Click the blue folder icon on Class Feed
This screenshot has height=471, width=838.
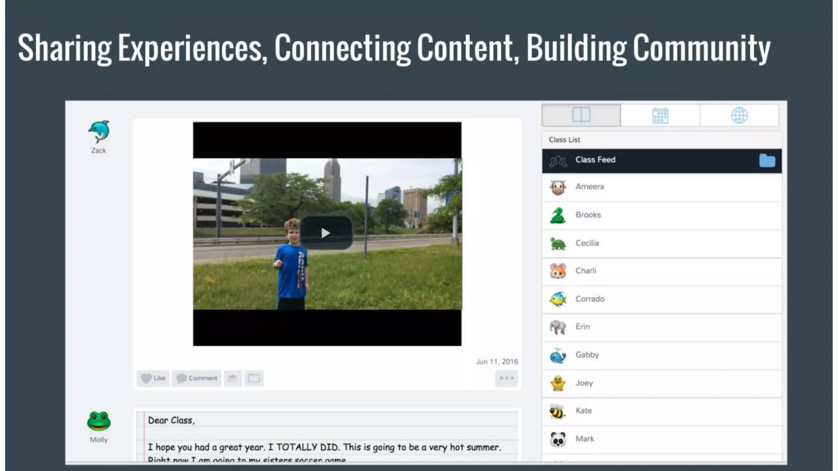767,160
